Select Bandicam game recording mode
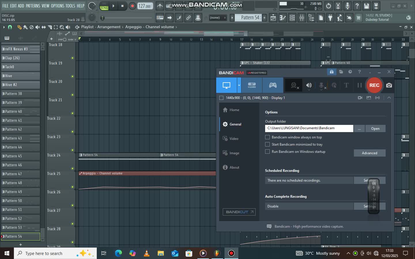 pyautogui.click(x=273, y=85)
